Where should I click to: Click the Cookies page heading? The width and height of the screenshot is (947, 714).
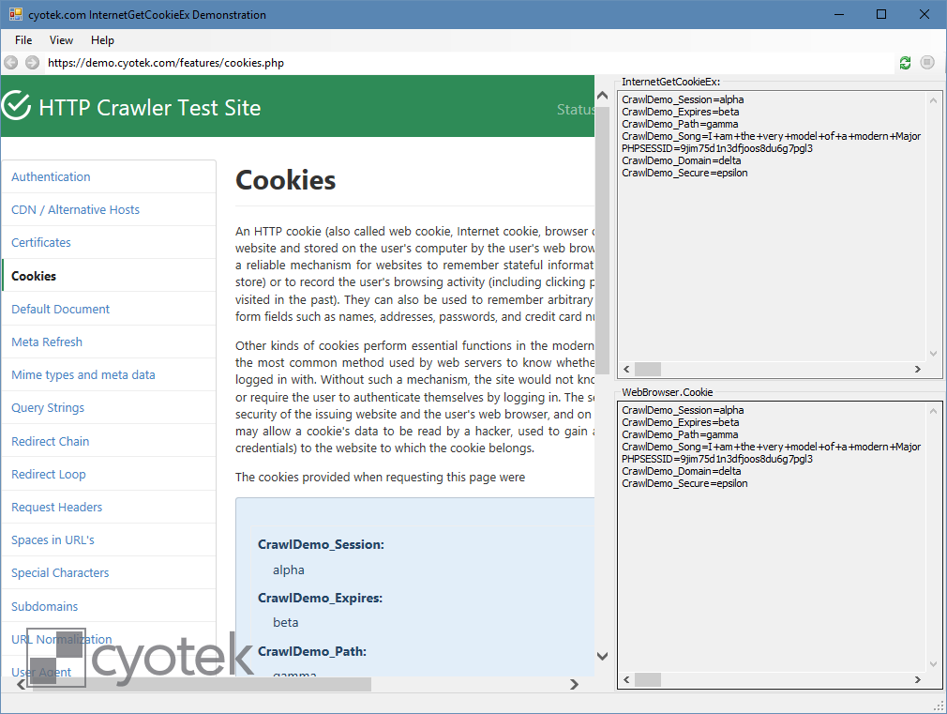(x=286, y=180)
